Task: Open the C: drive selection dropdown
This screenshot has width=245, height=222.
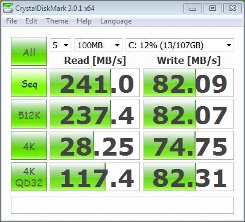Action: click(180, 45)
